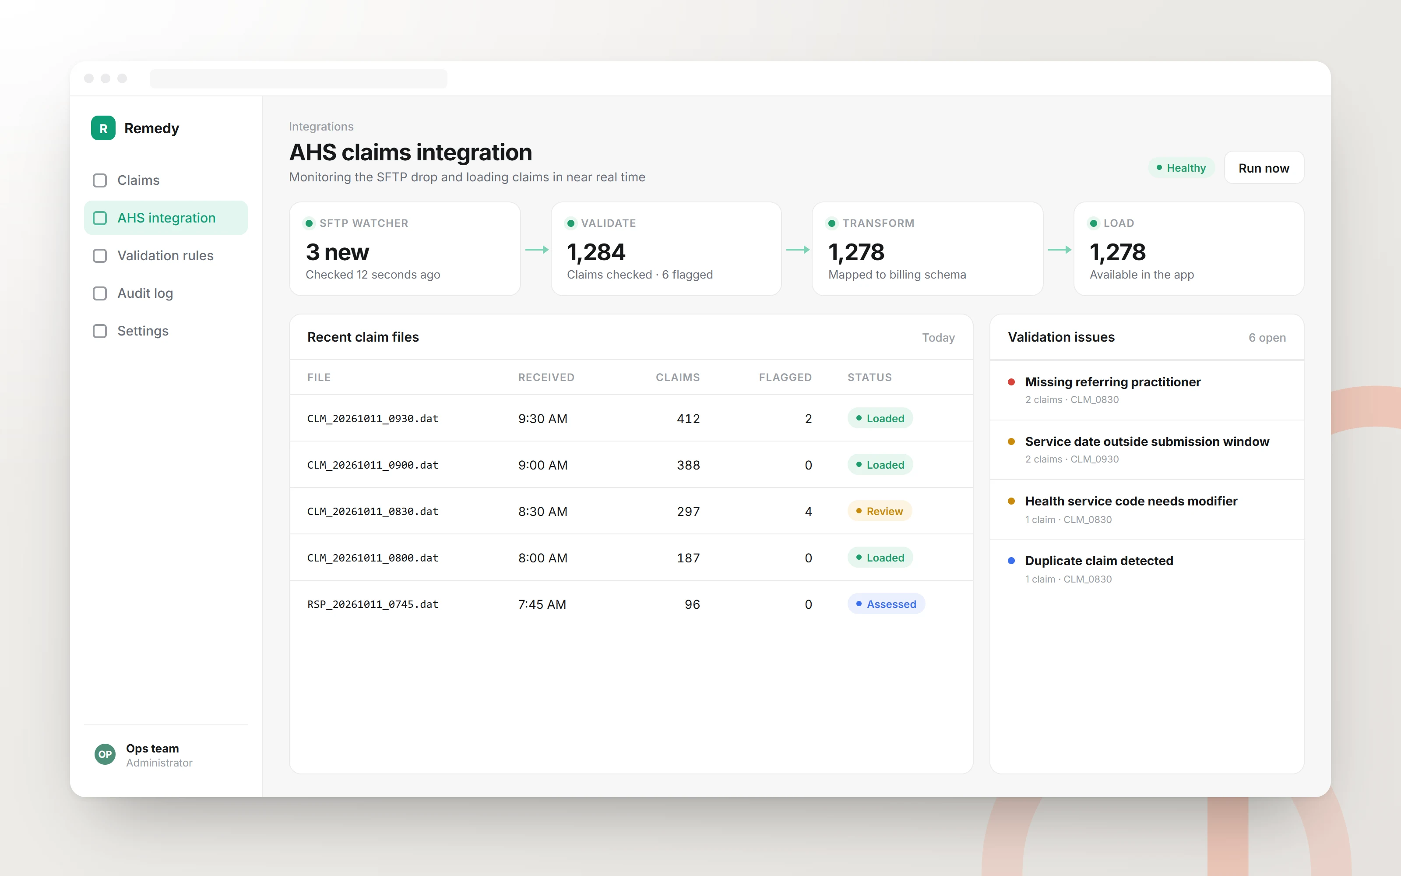Click the 412 claims count

pos(688,418)
